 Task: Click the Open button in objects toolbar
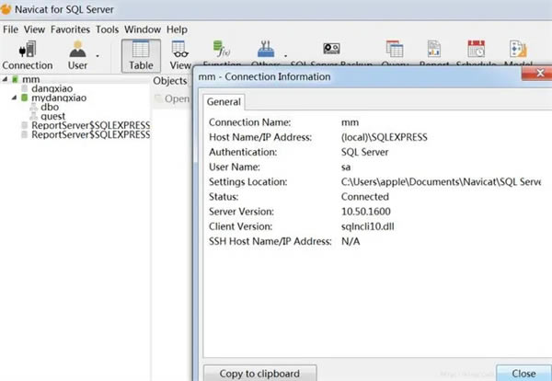coord(173,98)
